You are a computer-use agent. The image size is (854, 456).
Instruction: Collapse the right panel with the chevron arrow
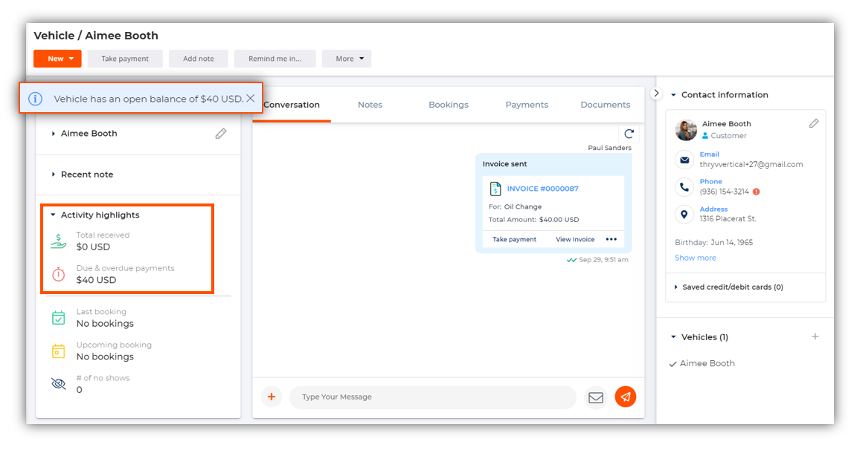click(x=656, y=93)
